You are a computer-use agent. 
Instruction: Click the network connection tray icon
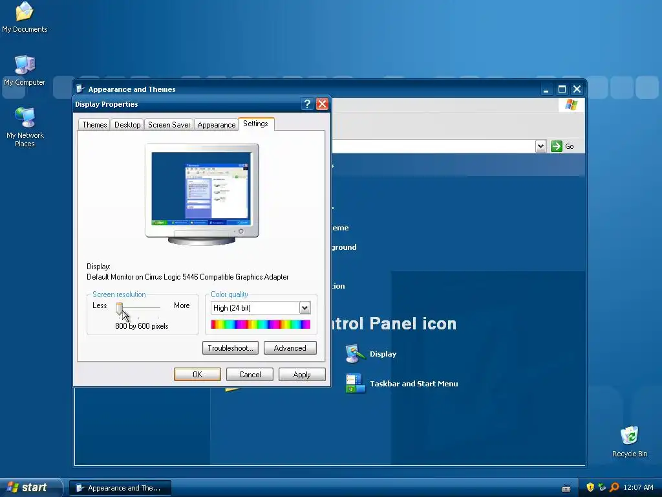click(x=602, y=487)
